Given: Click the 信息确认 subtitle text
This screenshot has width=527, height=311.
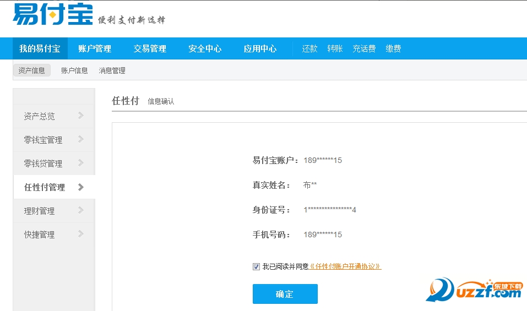Looking at the screenshot, I should click(x=161, y=101).
